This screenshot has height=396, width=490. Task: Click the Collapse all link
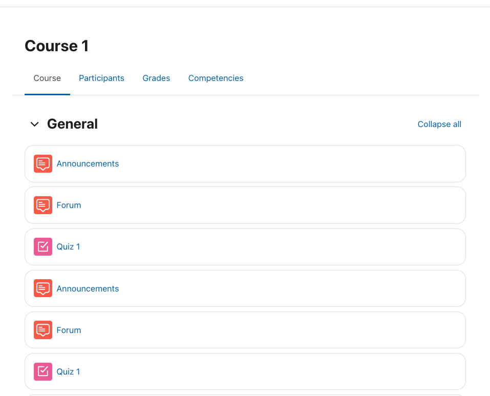click(x=439, y=124)
